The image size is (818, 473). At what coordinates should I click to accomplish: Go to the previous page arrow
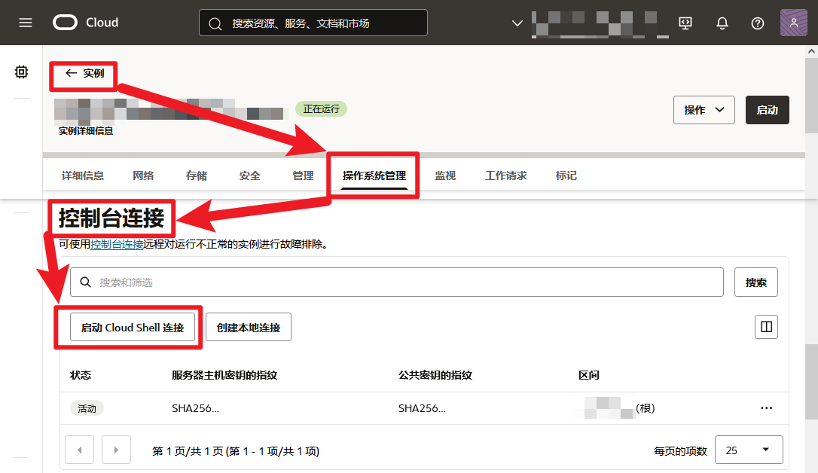(79, 450)
